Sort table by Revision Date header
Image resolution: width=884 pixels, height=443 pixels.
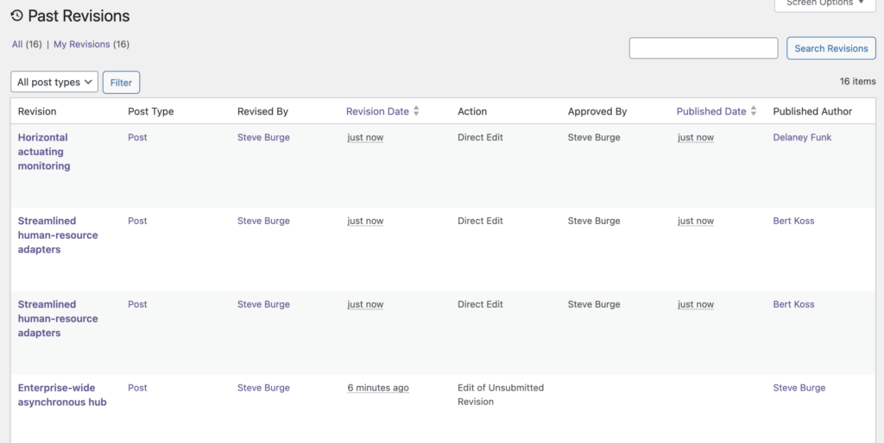click(377, 111)
